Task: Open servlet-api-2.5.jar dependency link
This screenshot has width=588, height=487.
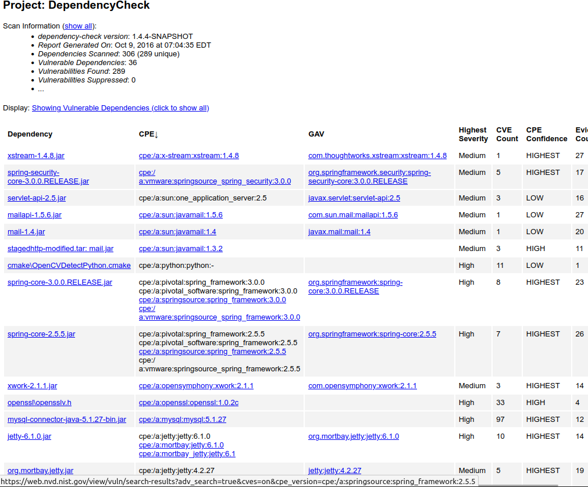Action: [37, 198]
